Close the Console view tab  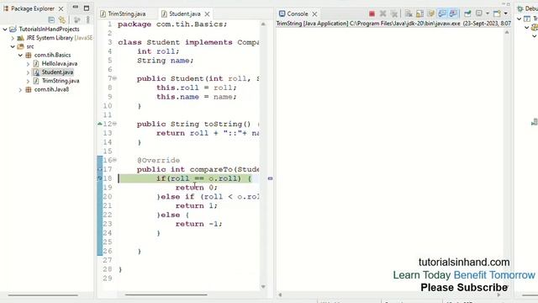point(314,13)
